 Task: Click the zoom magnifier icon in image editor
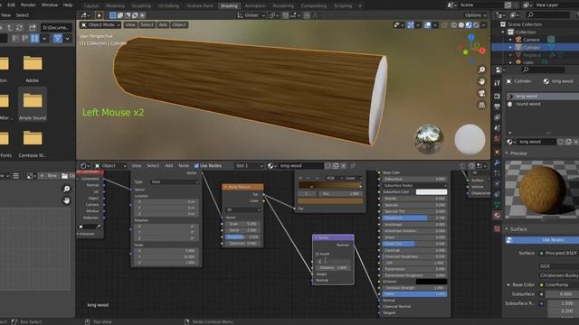click(x=66, y=189)
